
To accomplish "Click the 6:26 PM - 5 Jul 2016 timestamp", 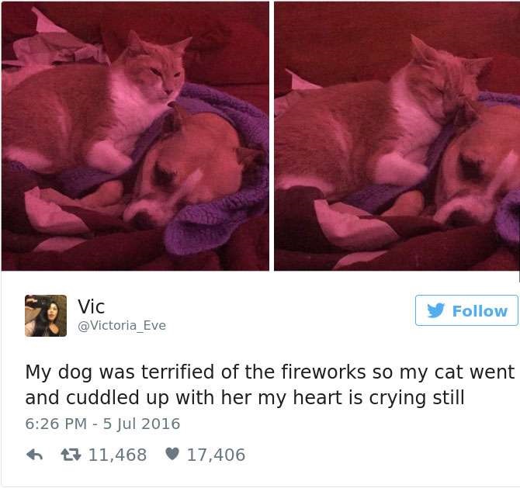I will 102,424.
